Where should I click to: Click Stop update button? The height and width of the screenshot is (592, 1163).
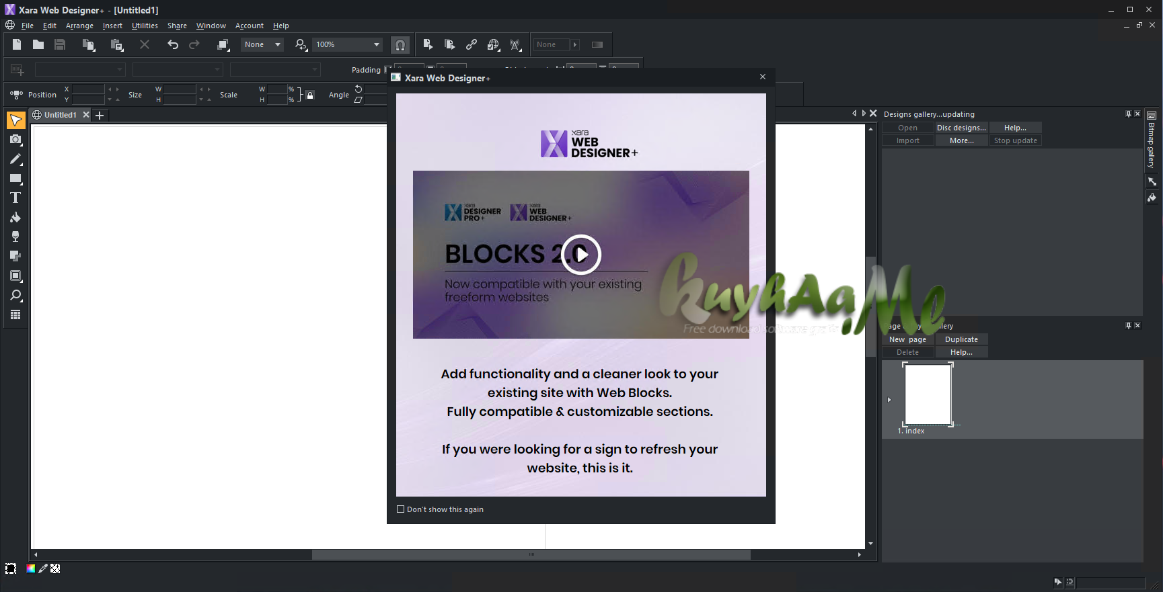pos(1015,140)
